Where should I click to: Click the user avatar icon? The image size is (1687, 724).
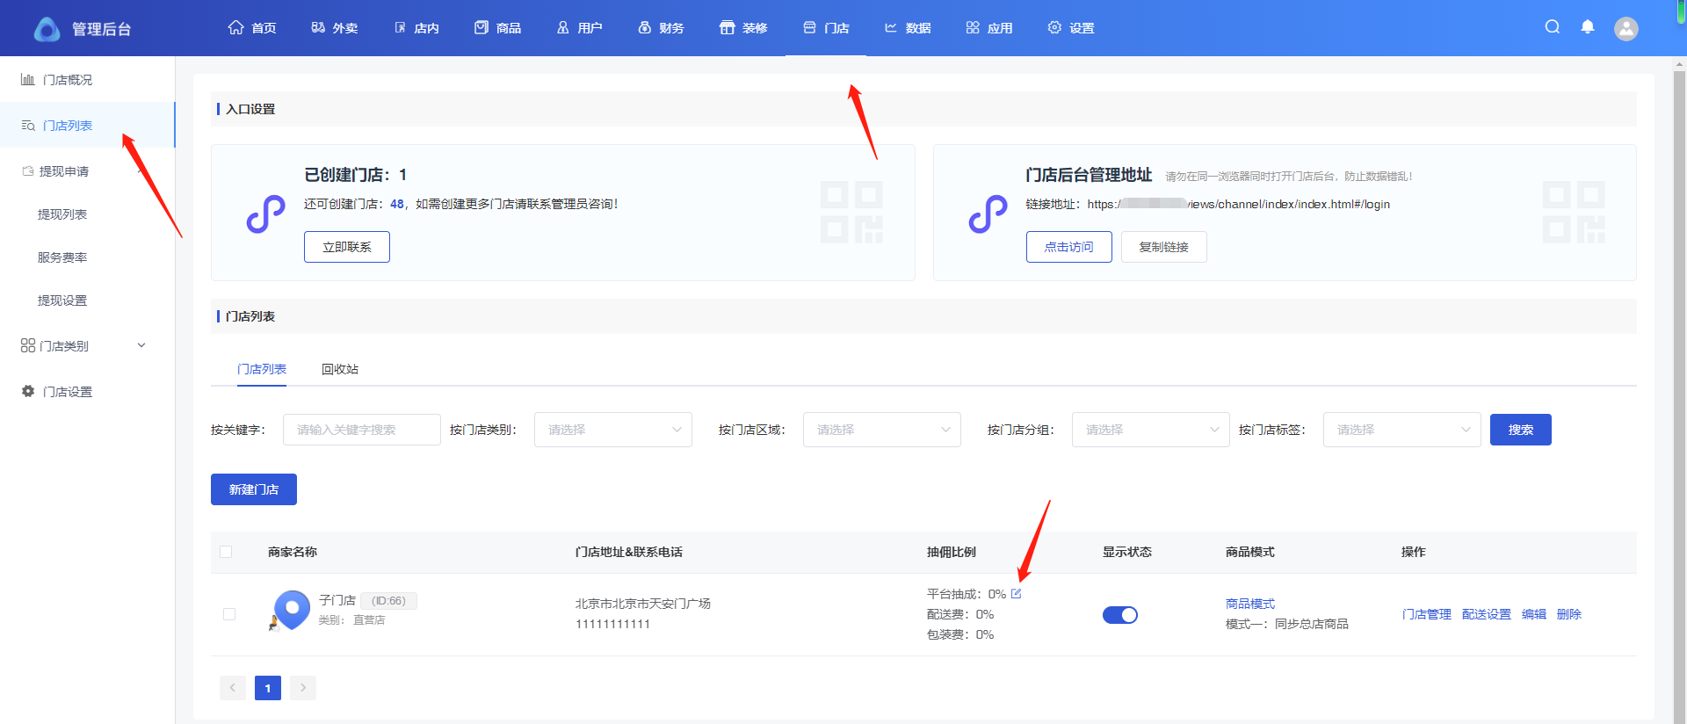pyautogui.click(x=1626, y=29)
